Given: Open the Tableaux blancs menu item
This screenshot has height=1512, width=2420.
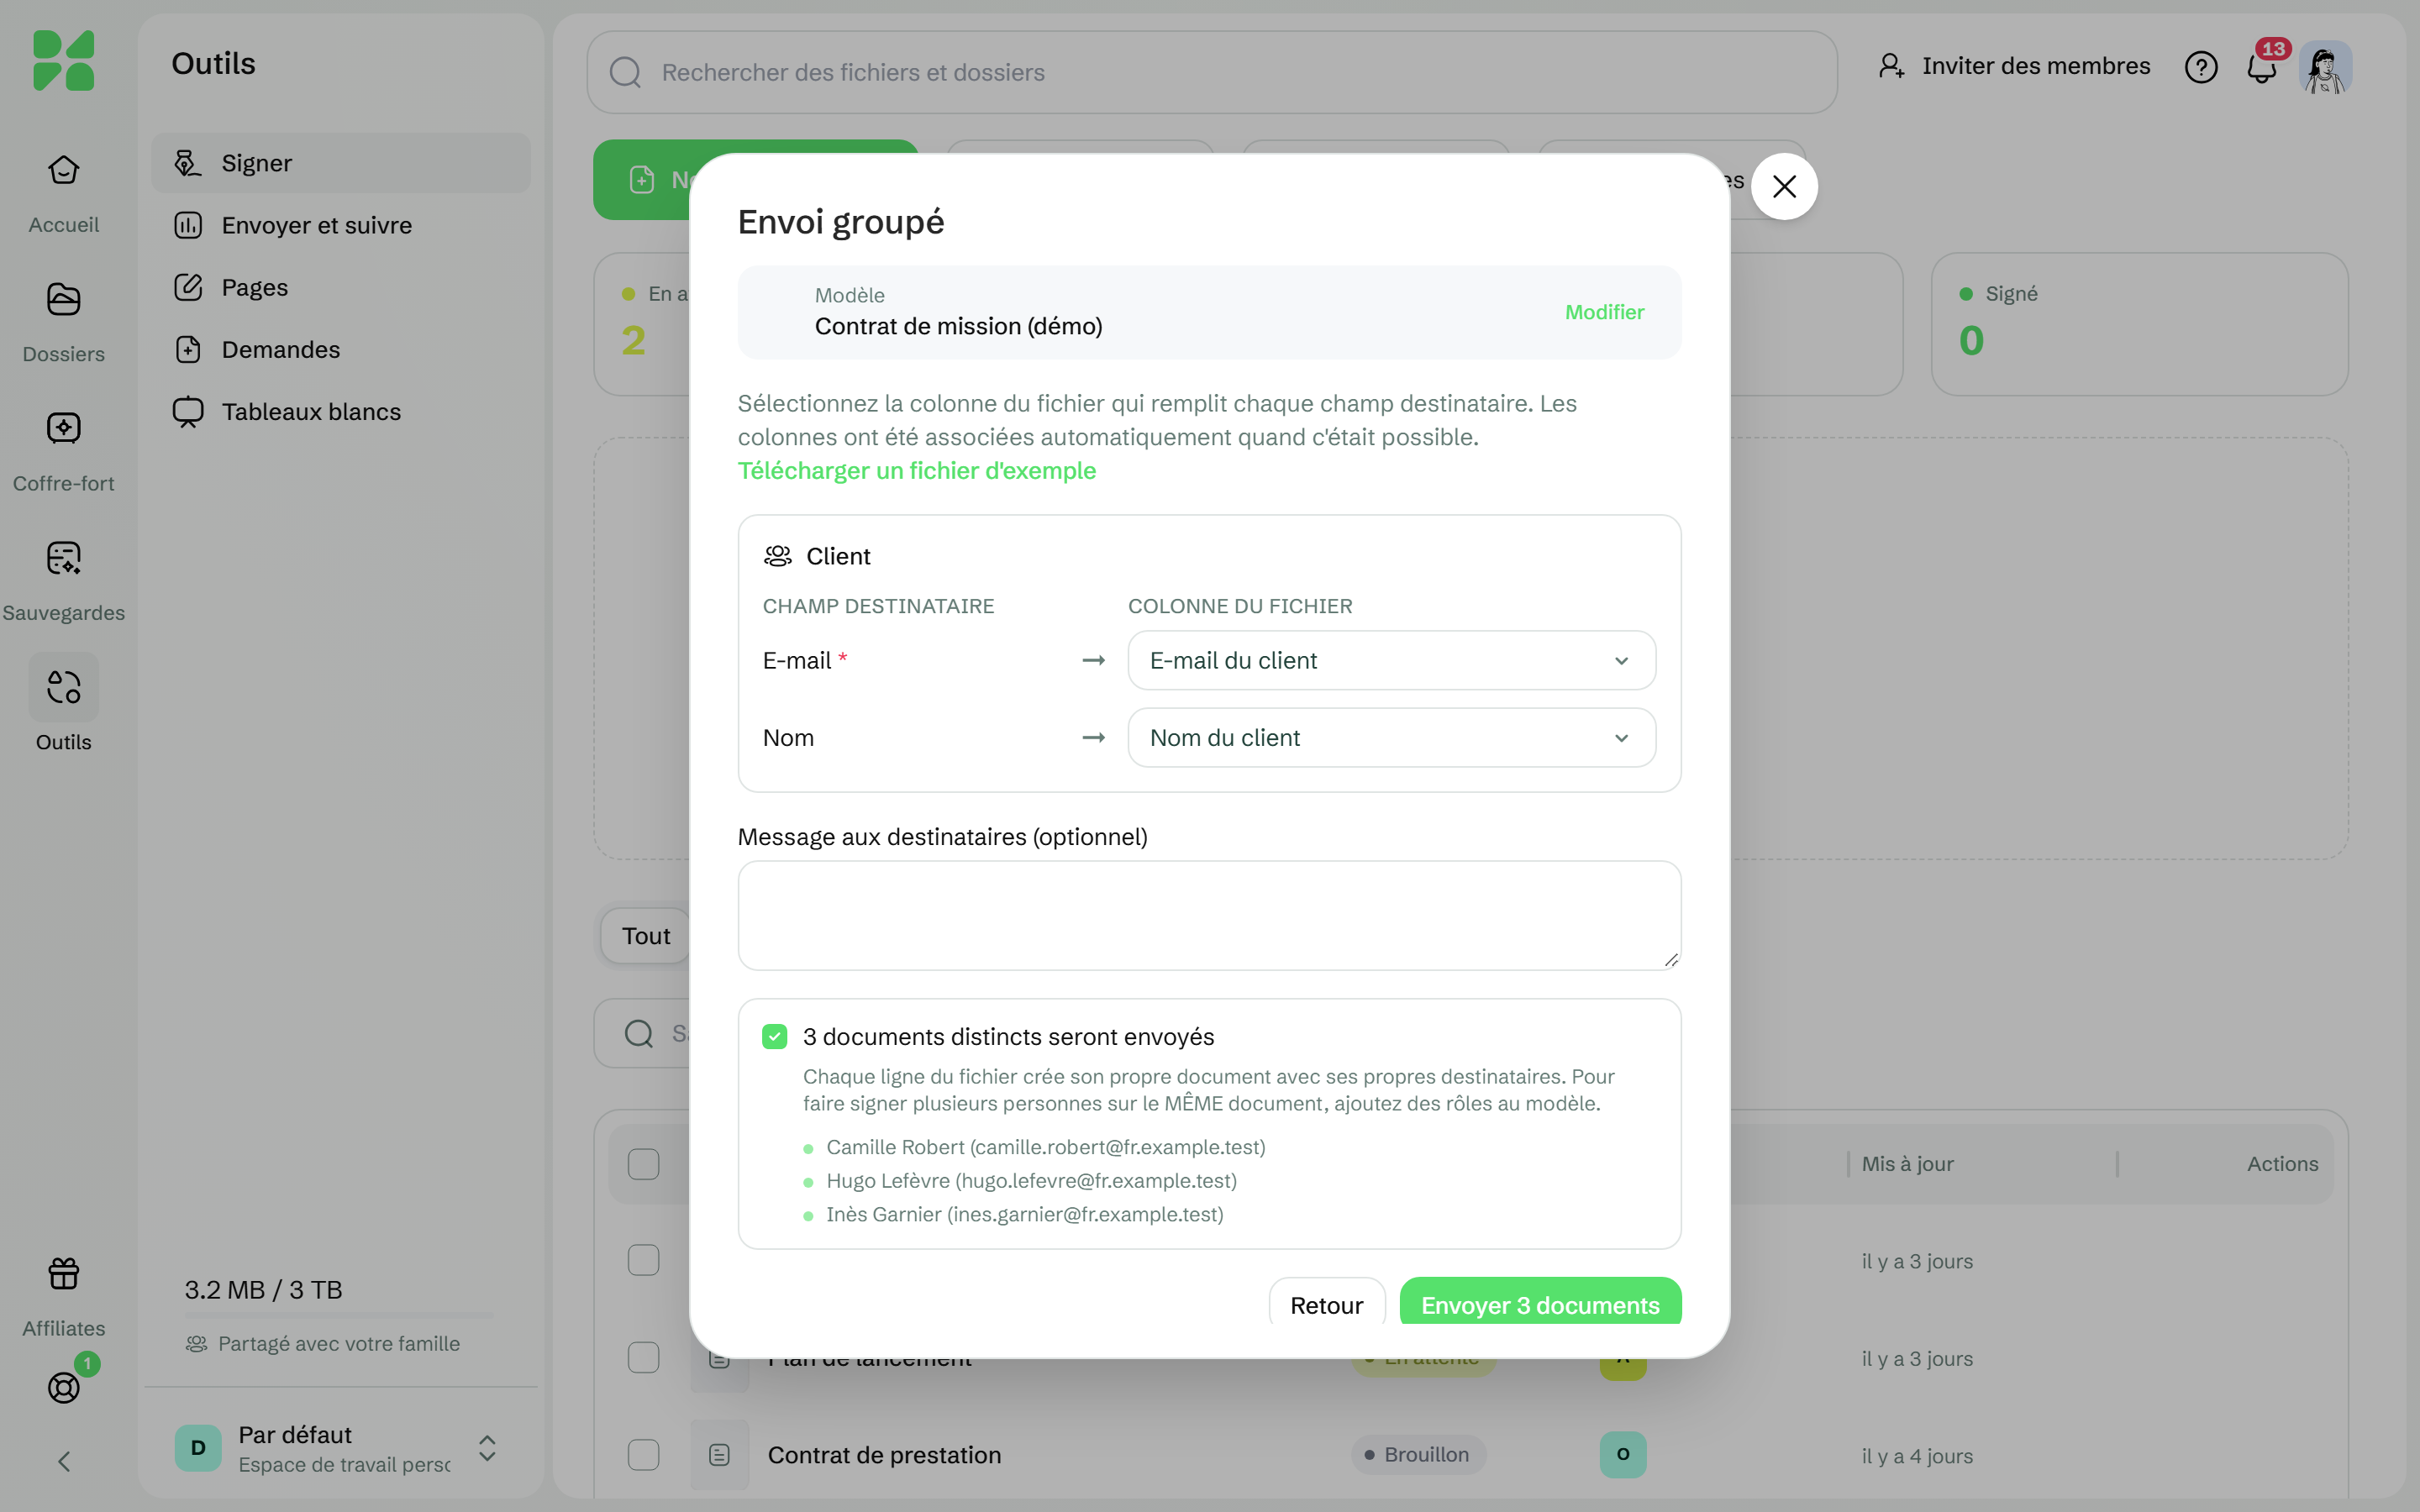Looking at the screenshot, I should 341,411.
